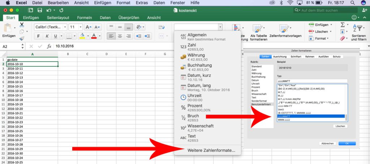
Task: Click the Copy icon below scissors
Action: click(22, 32)
